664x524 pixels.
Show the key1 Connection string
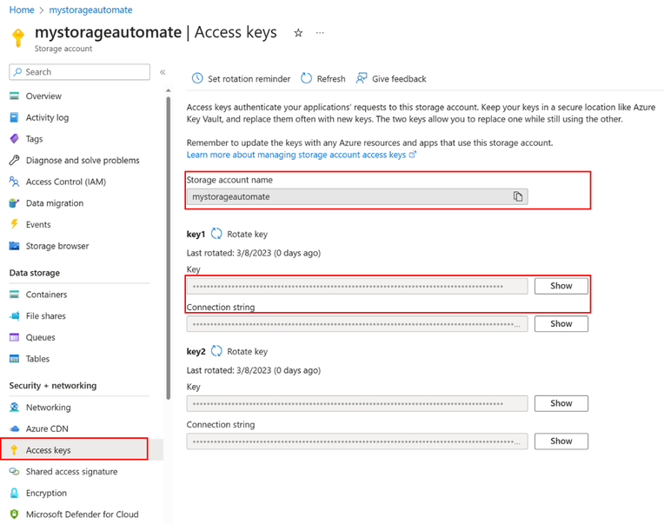coord(561,324)
